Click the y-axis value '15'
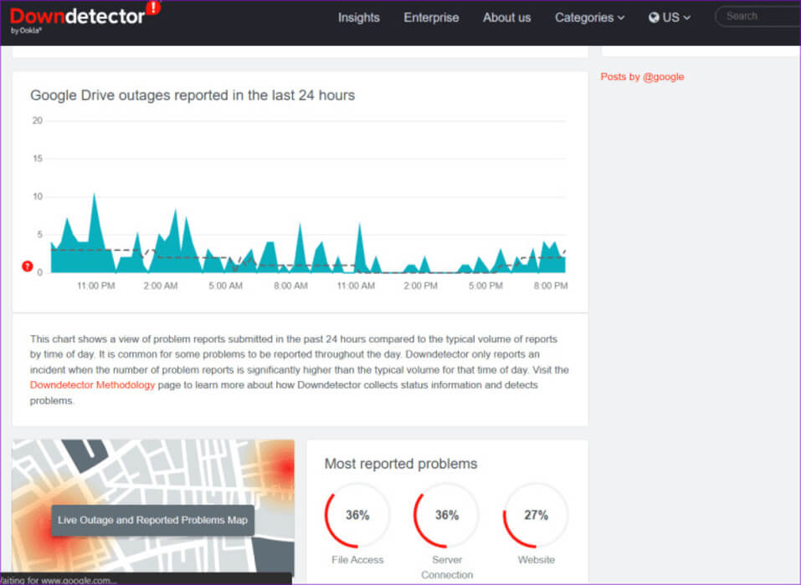This screenshot has height=585, width=801. (x=38, y=159)
